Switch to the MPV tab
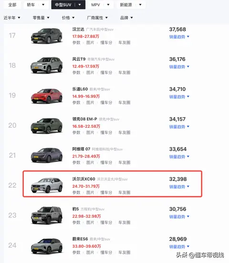This screenshot has height=263, width=229. 100,5
